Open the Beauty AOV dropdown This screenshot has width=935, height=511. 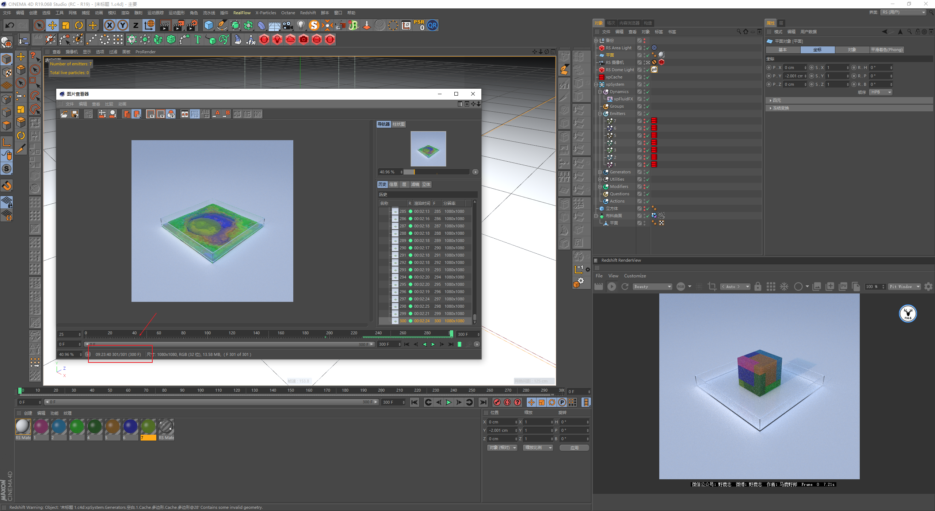click(x=652, y=287)
